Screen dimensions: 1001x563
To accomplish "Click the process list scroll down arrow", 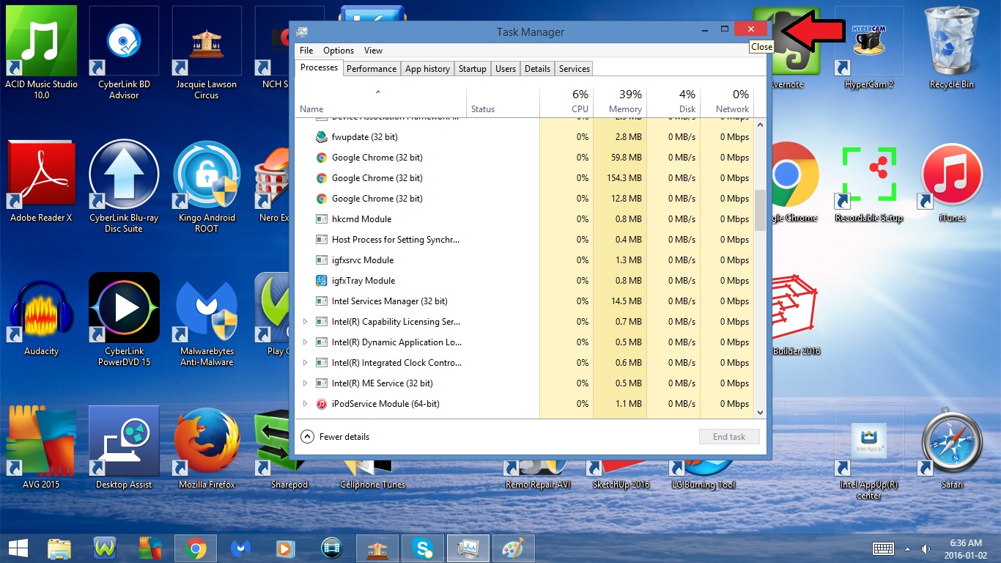I will (x=760, y=413).
